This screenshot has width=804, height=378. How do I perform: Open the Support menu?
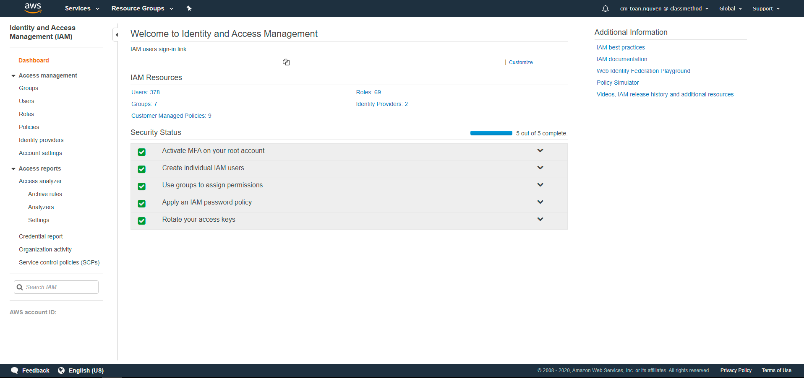(x=766, y=9)
